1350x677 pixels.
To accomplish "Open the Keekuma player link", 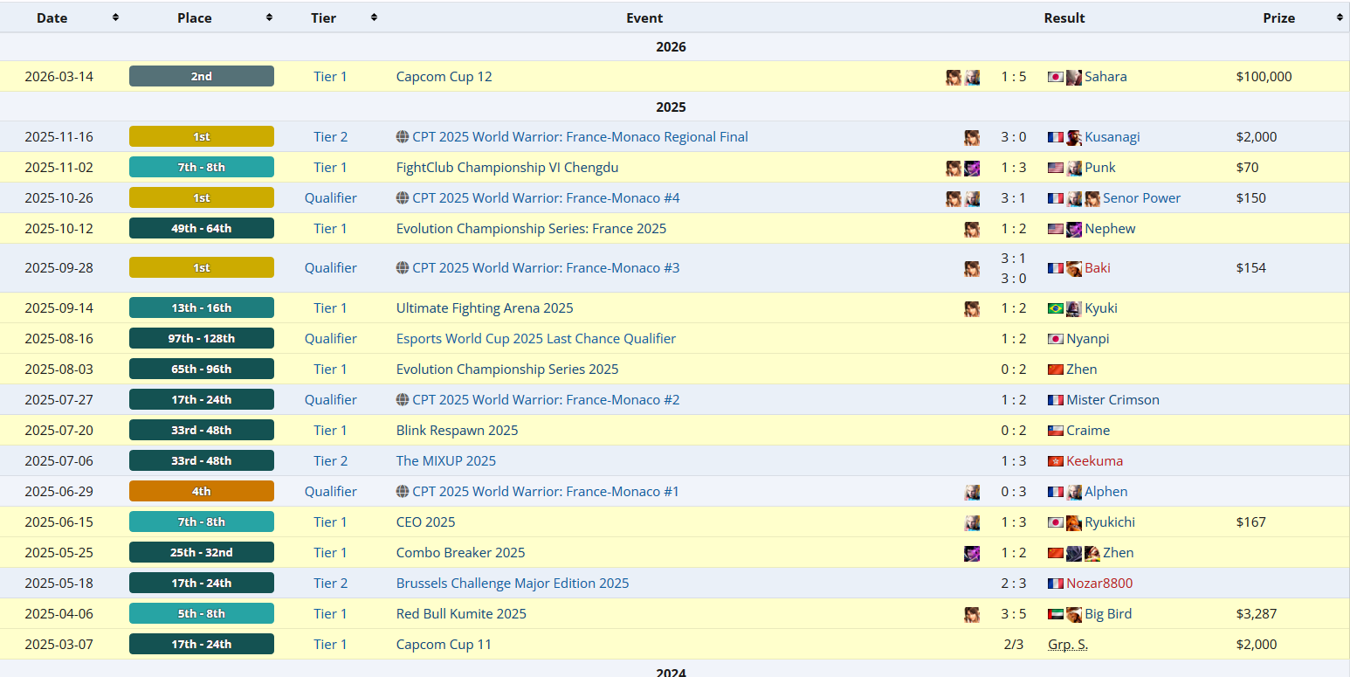I will 1095,461.
